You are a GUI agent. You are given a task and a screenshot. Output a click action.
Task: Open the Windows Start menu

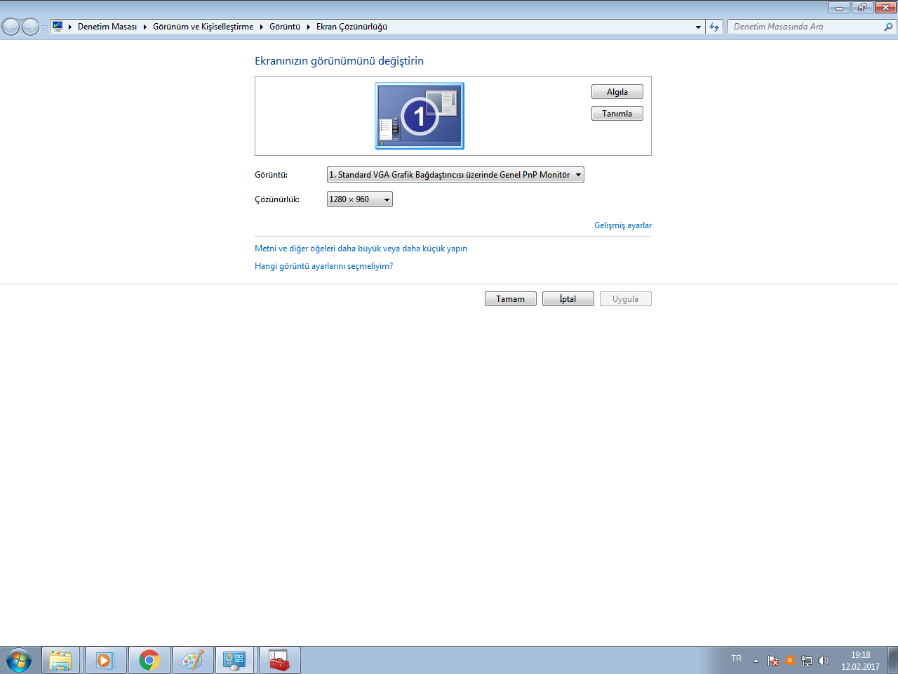pyautogui.click(x=19, y=661)
